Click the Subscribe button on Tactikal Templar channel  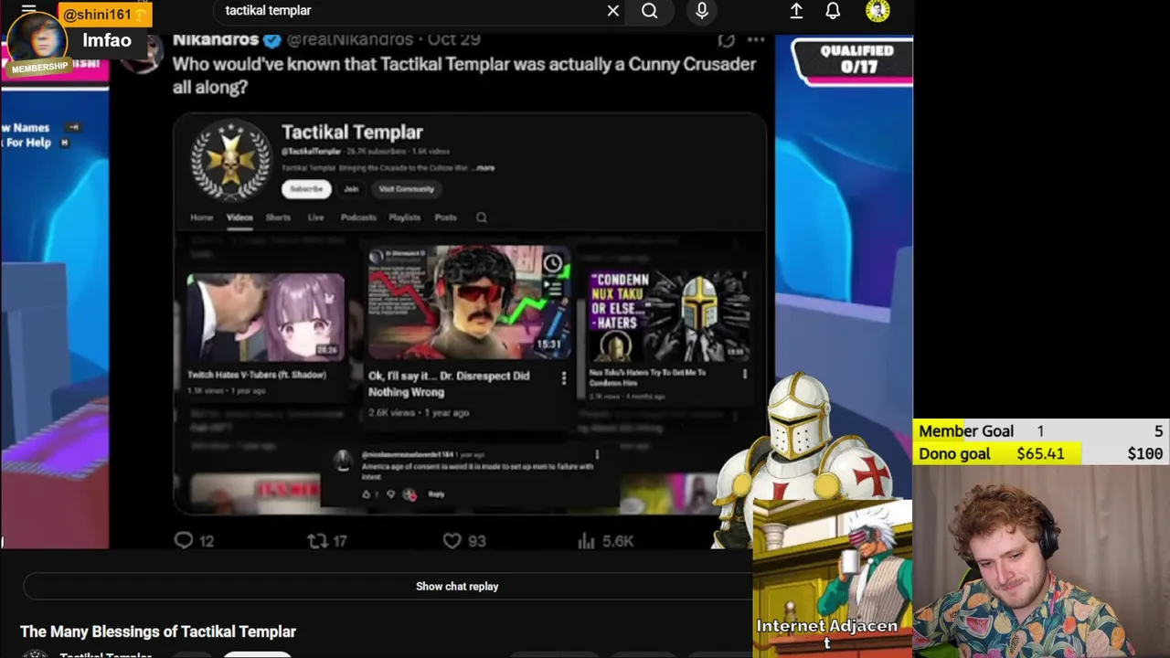click(x=306, y=189)
